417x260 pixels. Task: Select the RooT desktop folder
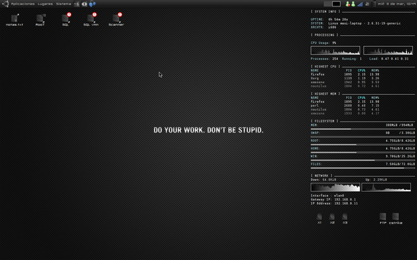point(40,20)
